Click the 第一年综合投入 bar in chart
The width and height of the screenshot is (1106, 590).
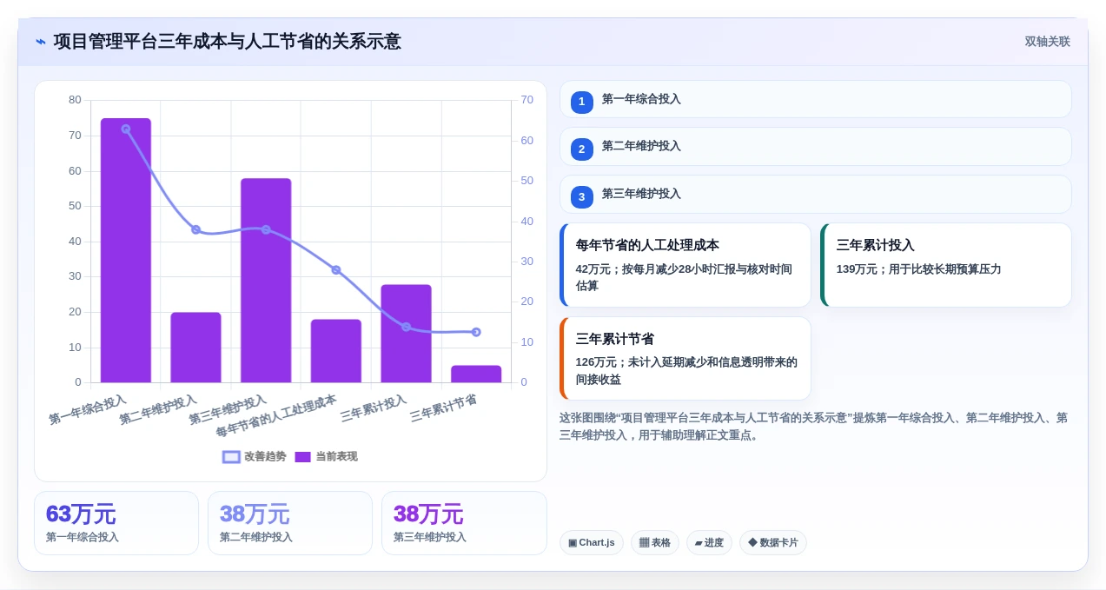[x=126, y=250]
